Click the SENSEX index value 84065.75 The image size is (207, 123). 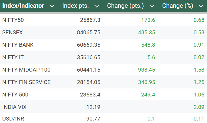(88, 32)
